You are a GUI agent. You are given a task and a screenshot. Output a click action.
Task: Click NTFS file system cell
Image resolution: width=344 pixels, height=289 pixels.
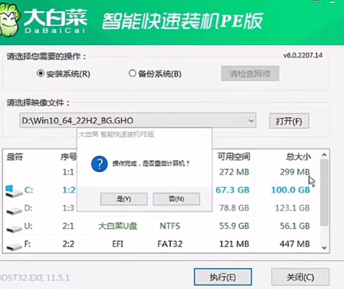(x=170, y=226)
